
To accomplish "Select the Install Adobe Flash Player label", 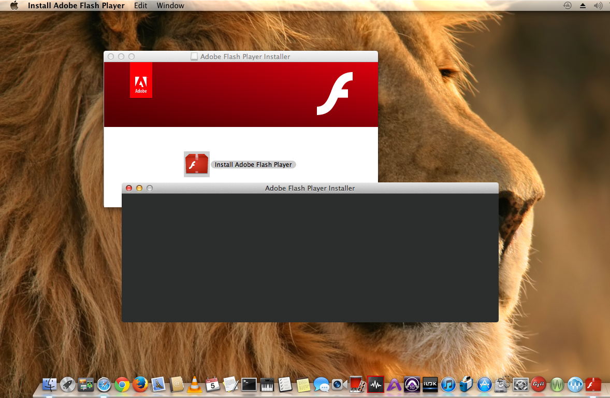I will (x=253, y=165).
